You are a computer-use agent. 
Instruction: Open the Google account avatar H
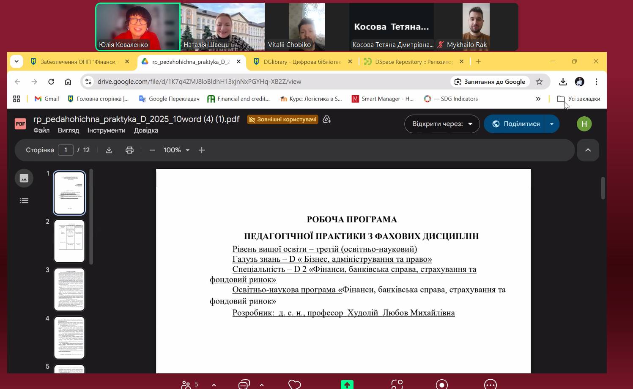point(584,124)
